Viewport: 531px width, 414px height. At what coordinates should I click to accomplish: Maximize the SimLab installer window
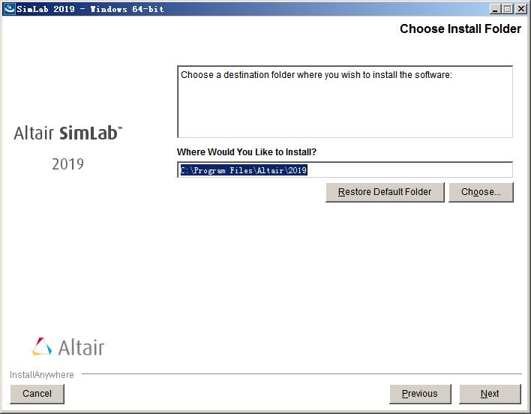pyautogui.click(x=507, y=9)
